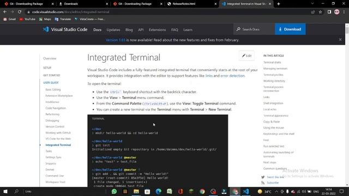349x196 pixels.
Task: Bookmark this page with the star icon
Action: click(x=320, y=12)
